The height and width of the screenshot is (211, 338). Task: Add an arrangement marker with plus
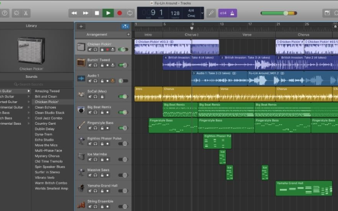coord(128,34)
